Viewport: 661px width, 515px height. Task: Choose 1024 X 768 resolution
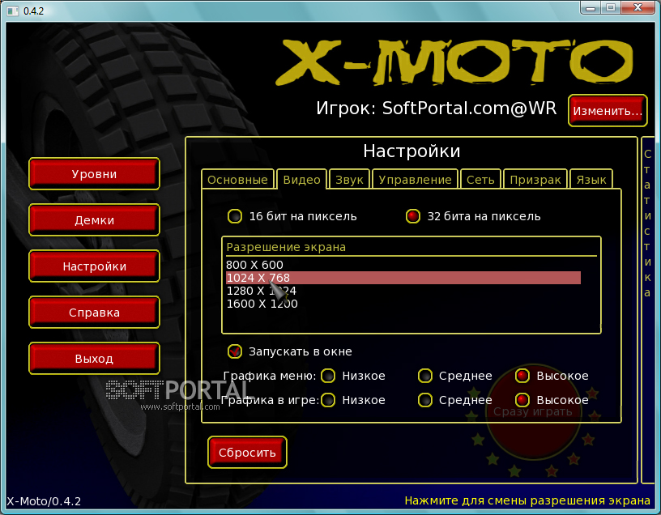[x=403, y=278]
